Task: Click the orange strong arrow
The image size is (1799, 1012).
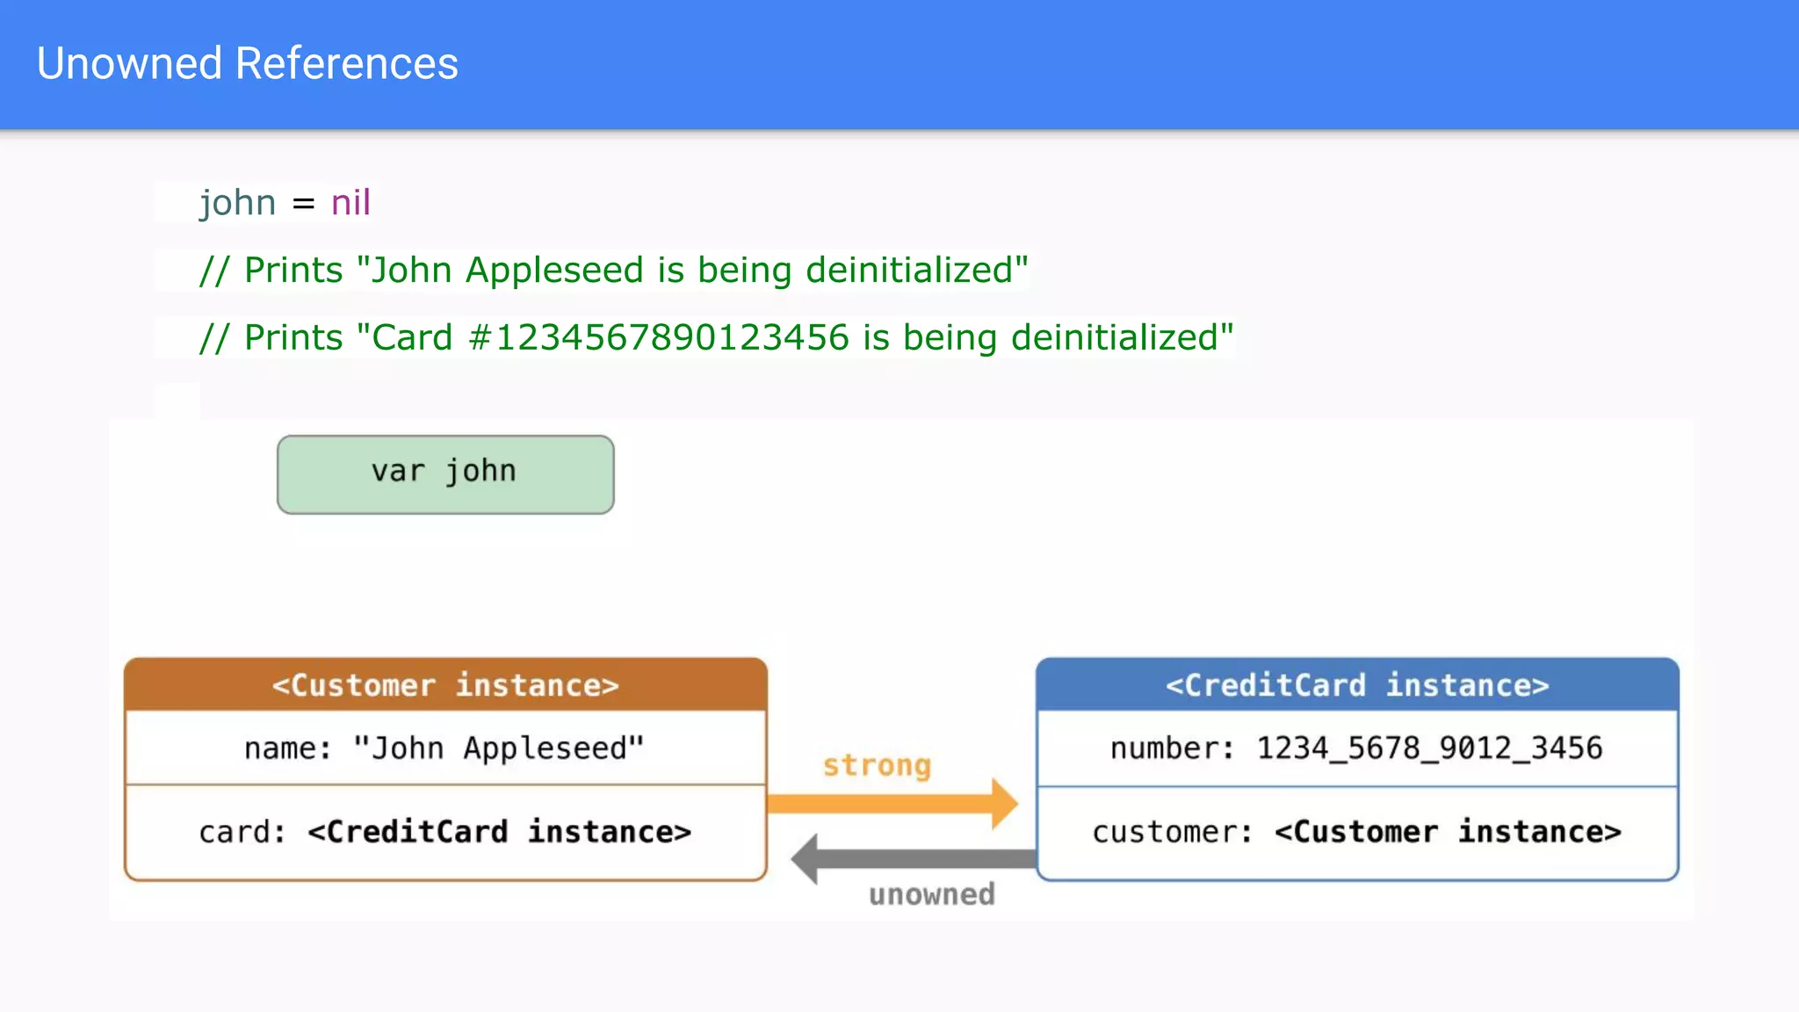Action: [878, 803]
